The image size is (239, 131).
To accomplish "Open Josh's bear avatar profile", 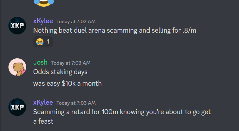I will click(17, 67).
